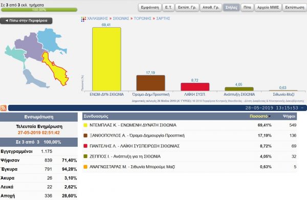Click the olive swatch next to ΖΕΠΠΟΣ Ι.

(85, 157)
